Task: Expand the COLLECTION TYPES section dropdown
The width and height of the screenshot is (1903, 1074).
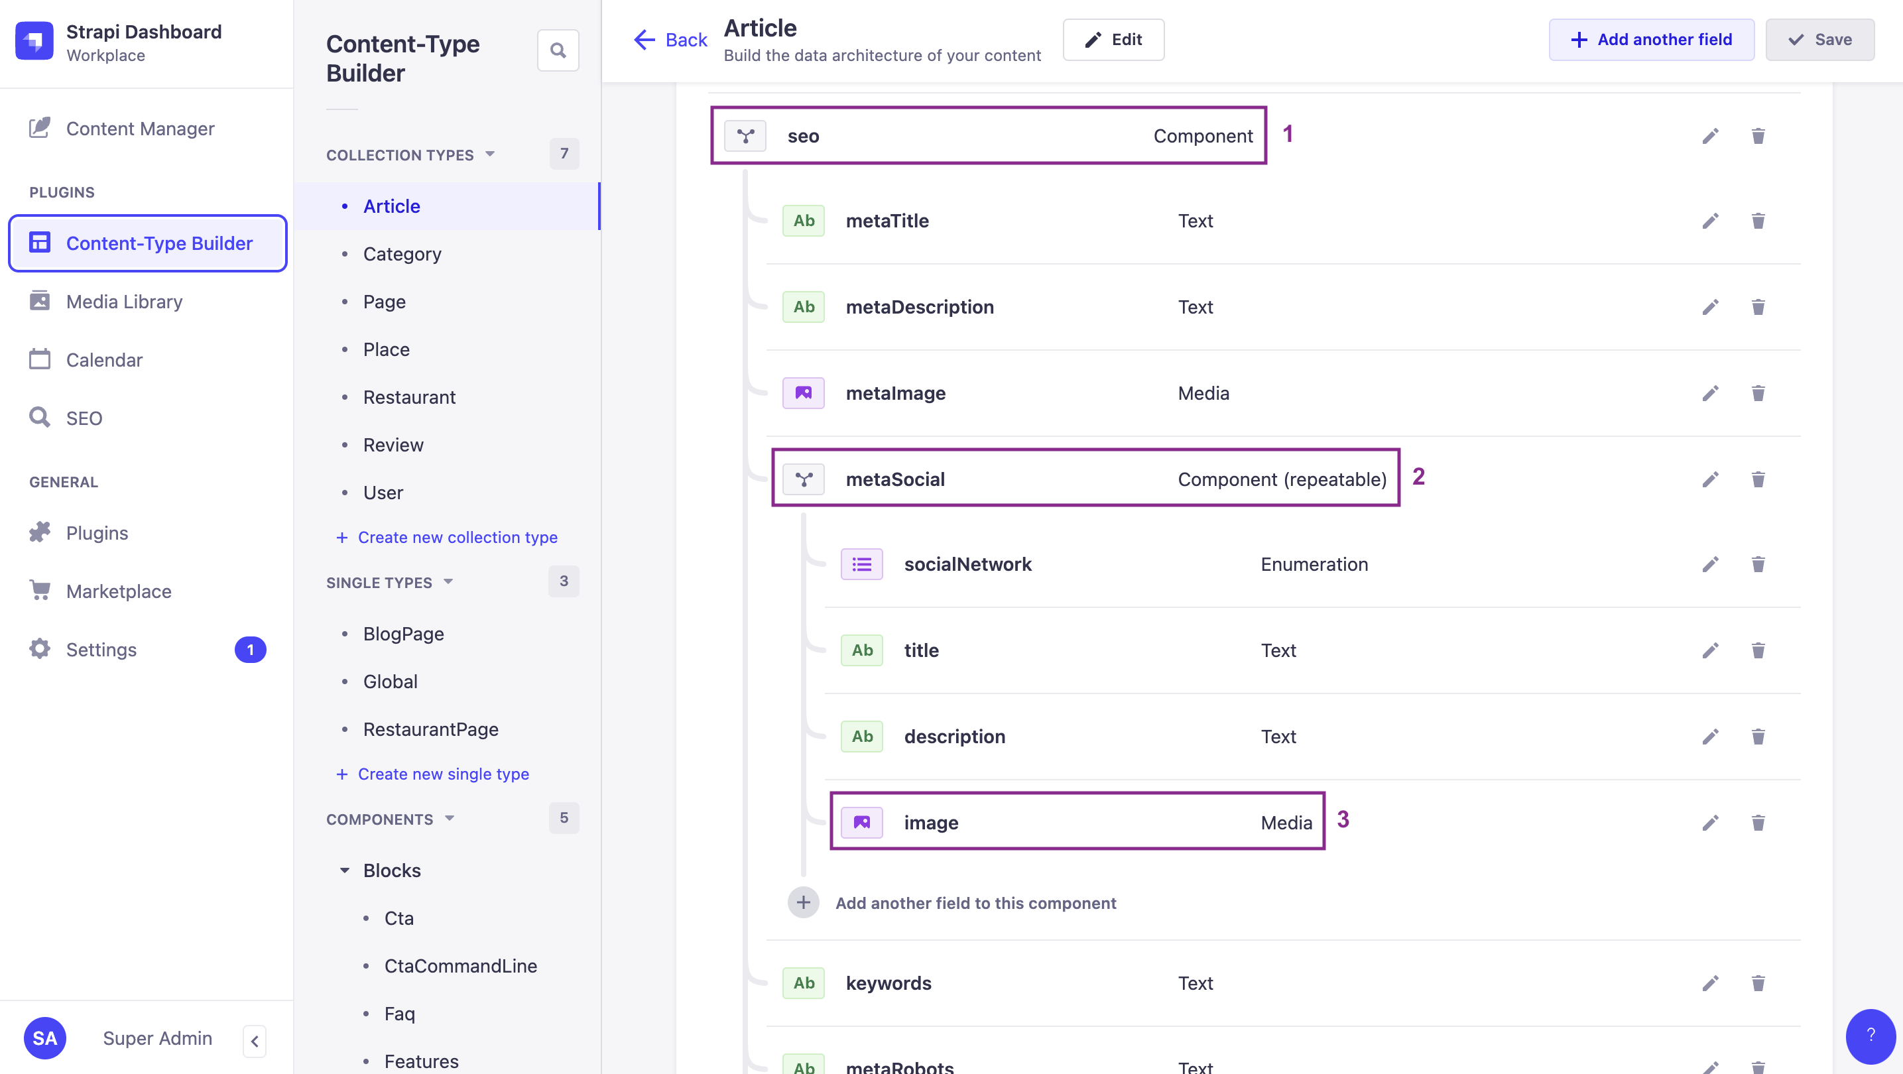Action: pos(490,153)
